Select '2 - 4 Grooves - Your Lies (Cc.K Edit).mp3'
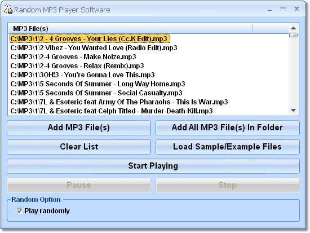The width and height of the screenshot is (310, 233). [90, 39]
